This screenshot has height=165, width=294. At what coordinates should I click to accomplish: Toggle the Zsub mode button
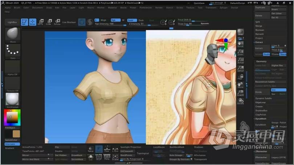141,20
